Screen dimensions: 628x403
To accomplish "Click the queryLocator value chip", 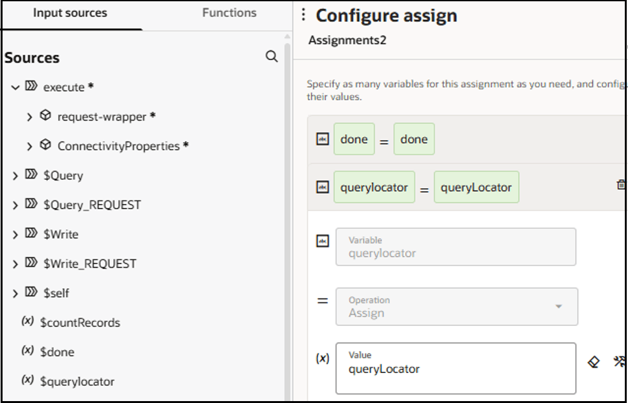I will tap(476, 187).
